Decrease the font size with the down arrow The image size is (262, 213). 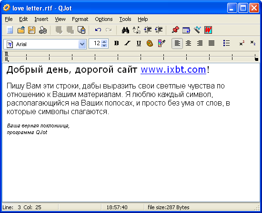click(x=104, y=46)
